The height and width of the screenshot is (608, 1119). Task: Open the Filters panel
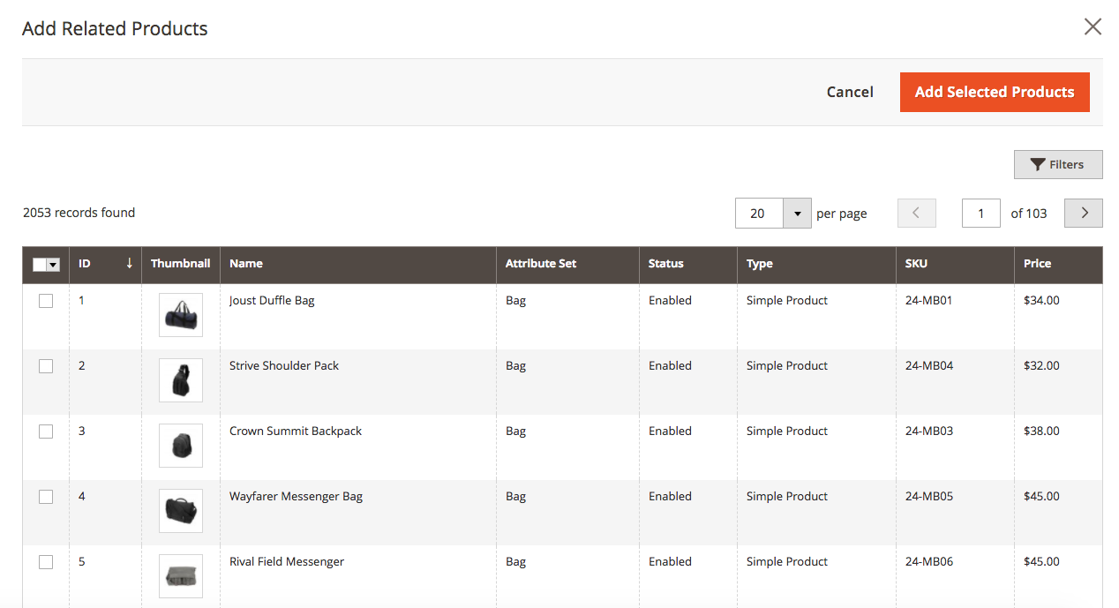[x=1058, y=164]
